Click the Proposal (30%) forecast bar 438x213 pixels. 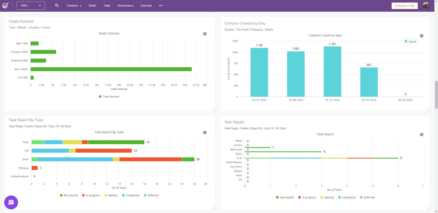click(38, 60)
